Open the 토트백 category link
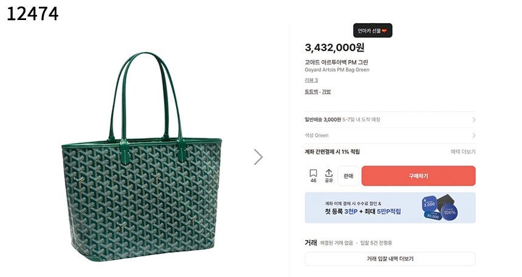Viewport: 522px width, 277px height. pyautogui.click(x=311, y=92)
